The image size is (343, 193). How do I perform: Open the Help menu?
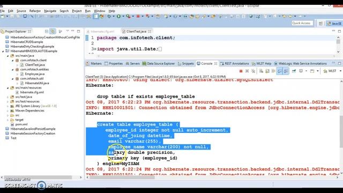point(112,11)
